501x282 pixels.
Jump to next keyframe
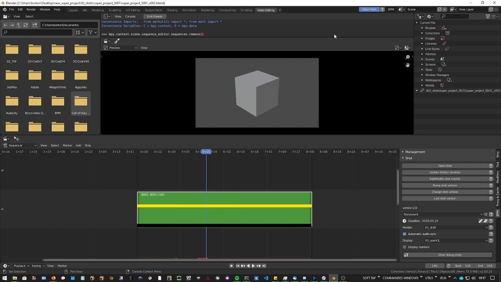tap(258, 266)
